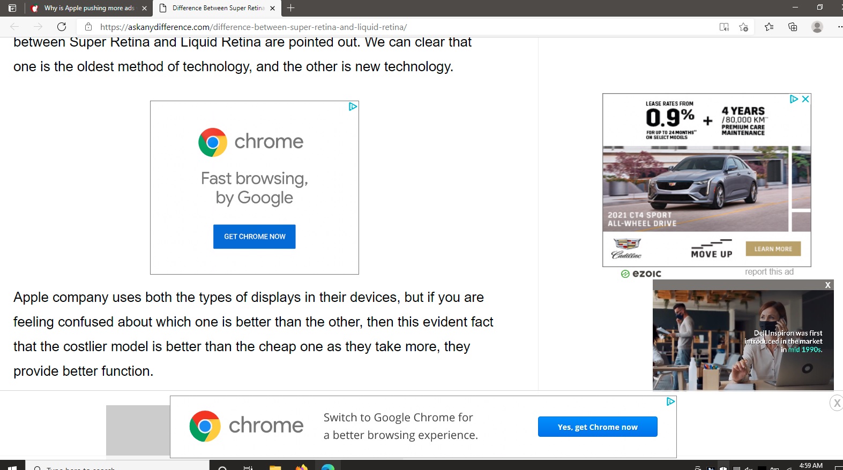
Task: Open Edge settings and more menu
Action: click(x=839, y=27)
